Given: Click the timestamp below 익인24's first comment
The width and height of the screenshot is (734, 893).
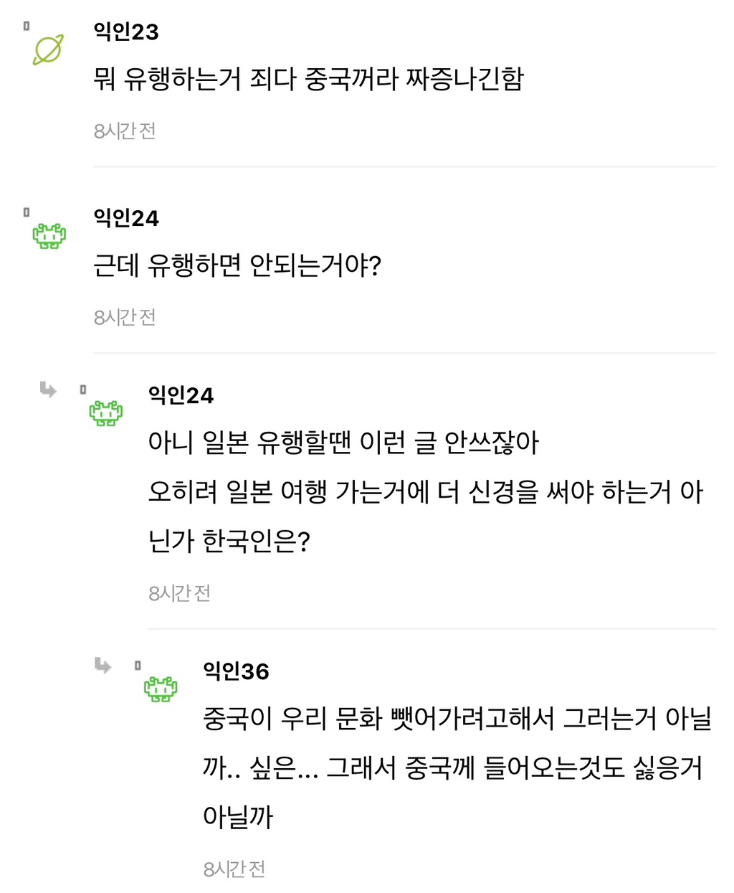Looking at the screenshot, I should coord(124,316).
